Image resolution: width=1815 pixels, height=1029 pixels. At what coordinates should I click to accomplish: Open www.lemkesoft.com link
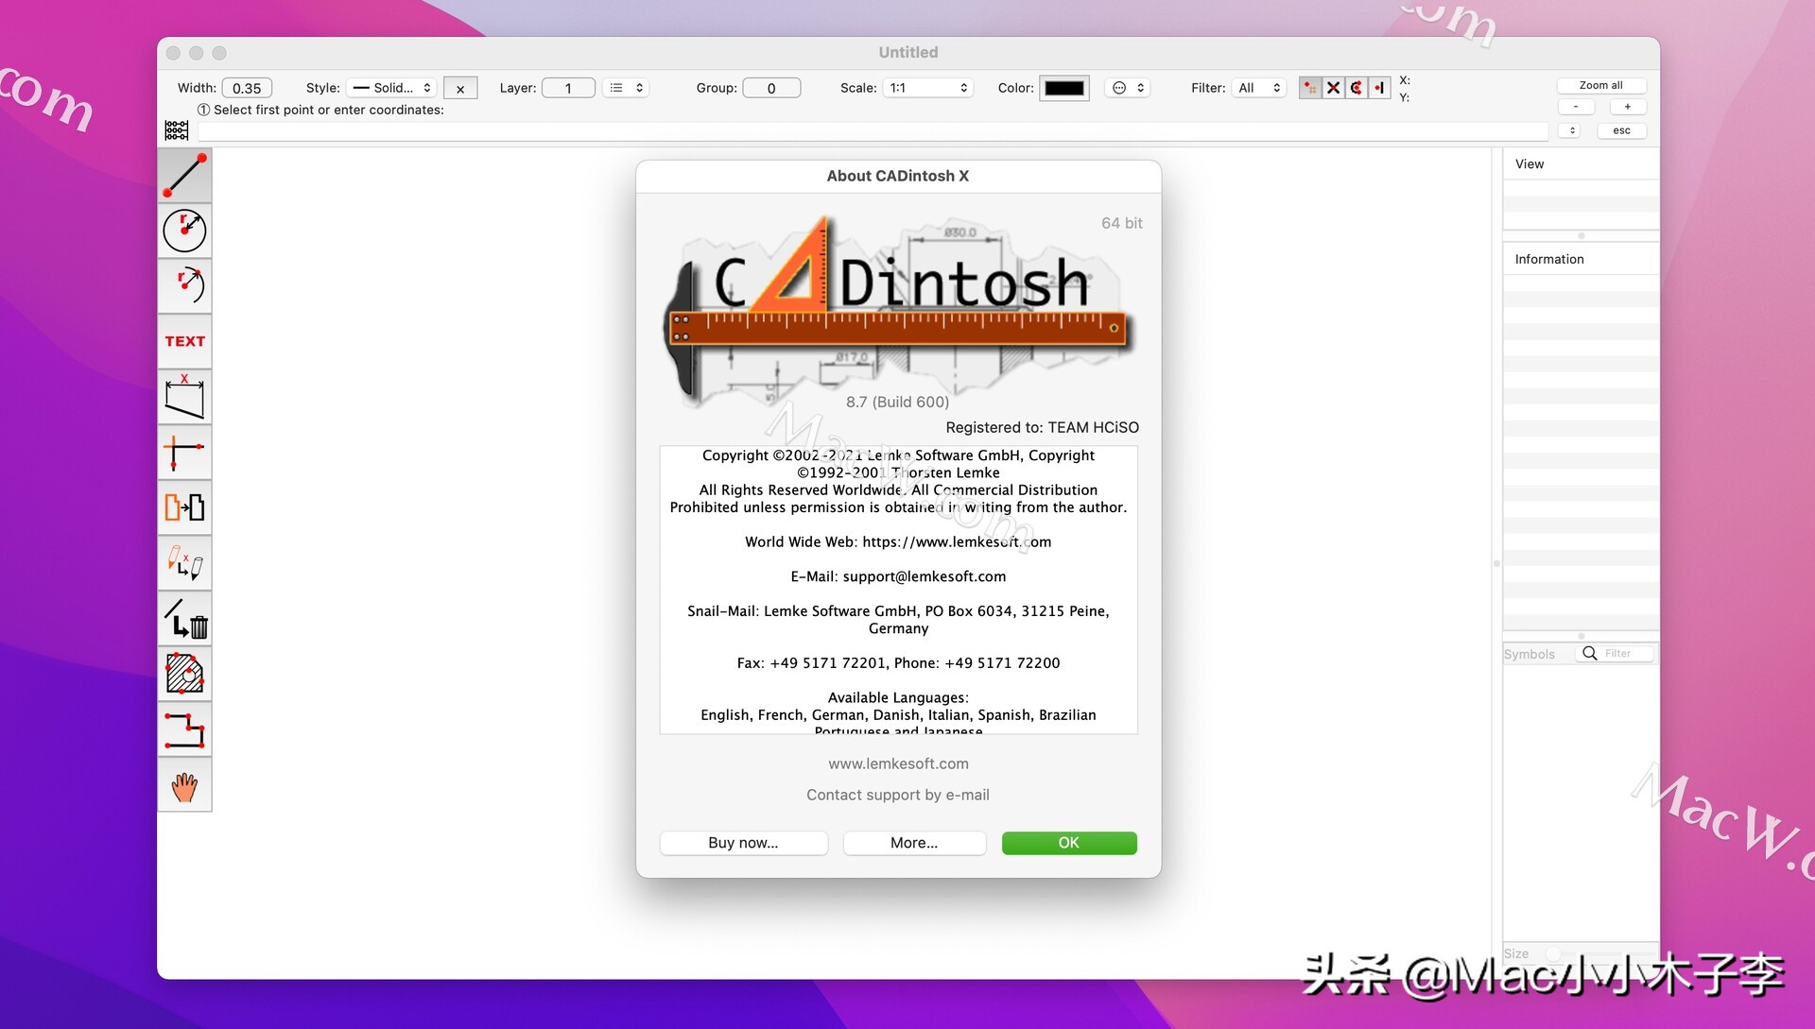coord(898,763)
